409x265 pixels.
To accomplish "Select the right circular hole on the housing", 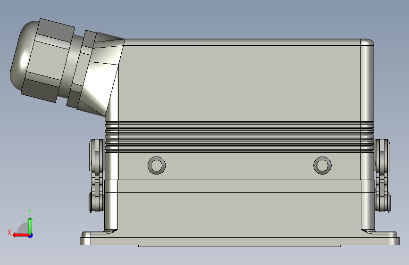I will (322, 166).
